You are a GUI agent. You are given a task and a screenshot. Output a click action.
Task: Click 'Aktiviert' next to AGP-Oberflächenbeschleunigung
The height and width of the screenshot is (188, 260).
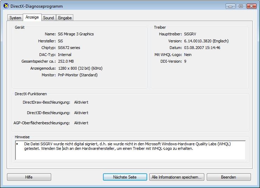pyautogui.click(x=81, y=123)
